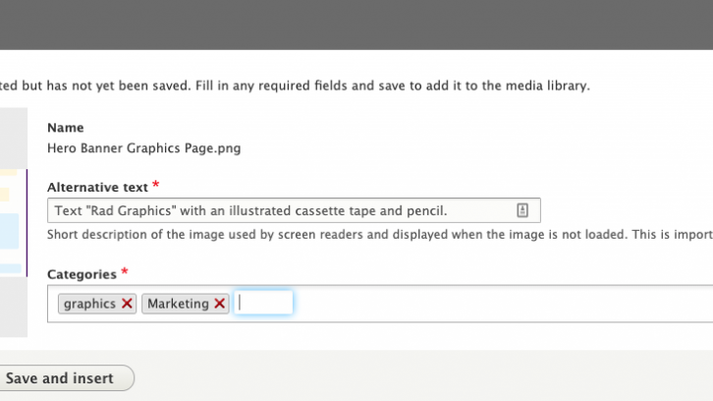Activate the Categories label
The width and height of the screenshot is (713, 401).
[x=82, y=274]
